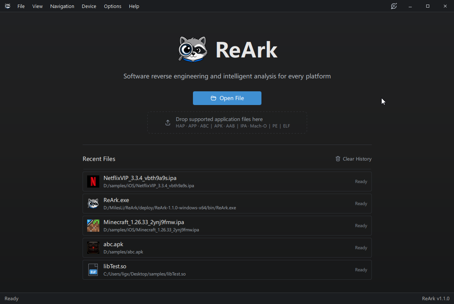Open NetflixVIP_3.3.4_vbth9a9s.ipa recent file
The image size is (454, 304).
227,181
